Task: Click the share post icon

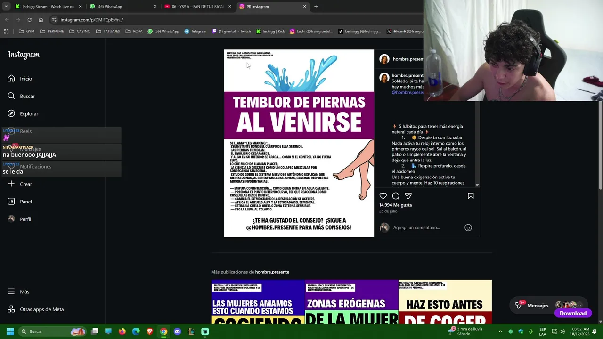Action: point(408,196)
